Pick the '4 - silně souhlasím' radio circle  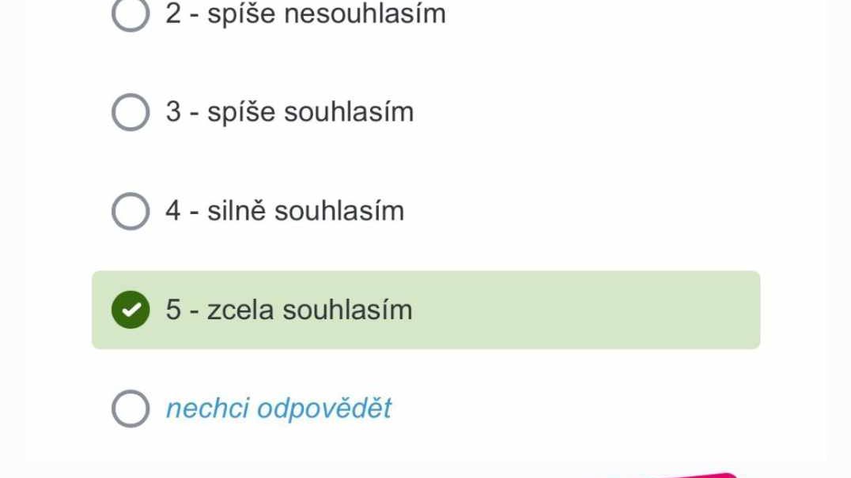(130, 211)
